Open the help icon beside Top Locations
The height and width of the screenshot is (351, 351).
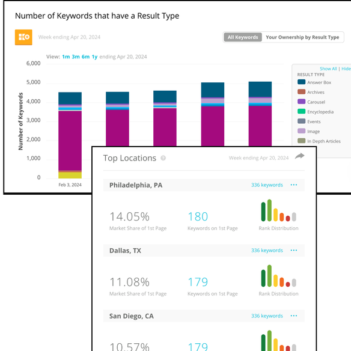pyautogui.click(x=163, y=158)
